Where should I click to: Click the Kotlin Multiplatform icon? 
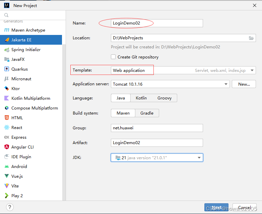[x=6, y=98]
